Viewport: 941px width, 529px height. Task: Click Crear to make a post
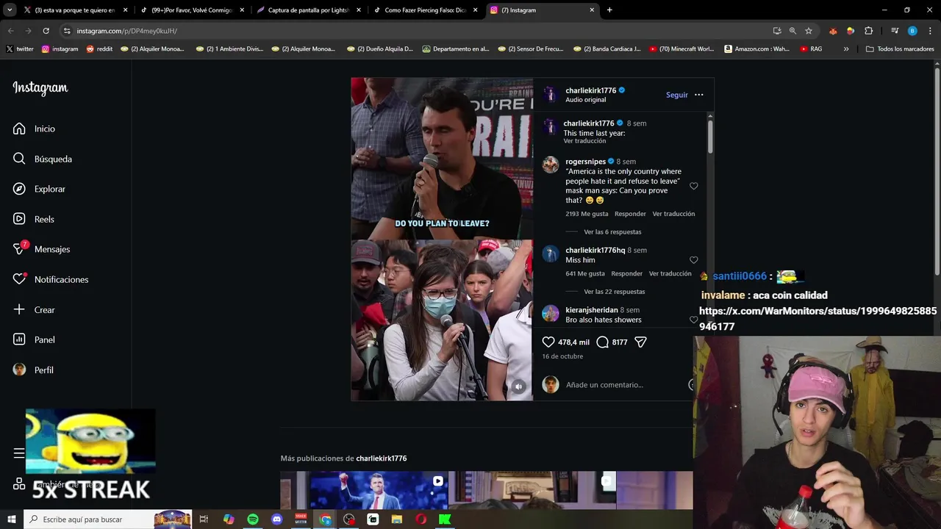click(35, 309)
